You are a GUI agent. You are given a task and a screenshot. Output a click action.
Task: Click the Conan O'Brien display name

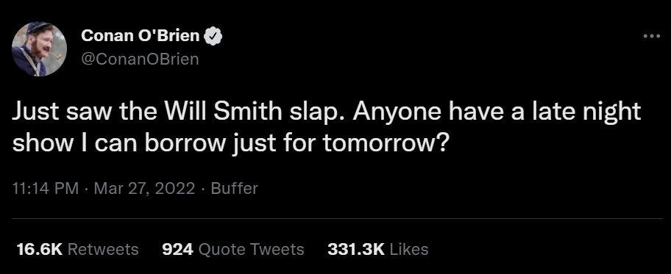141,36
